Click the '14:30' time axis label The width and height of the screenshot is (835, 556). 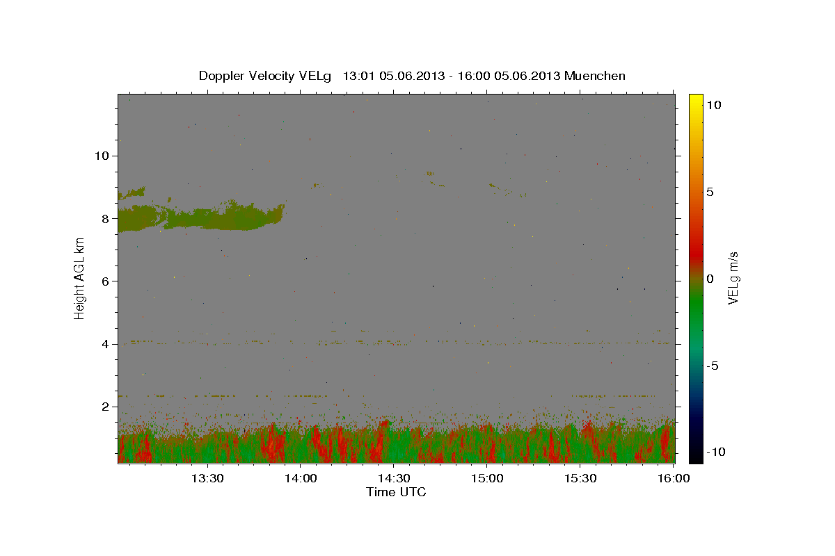click(393, 478)
